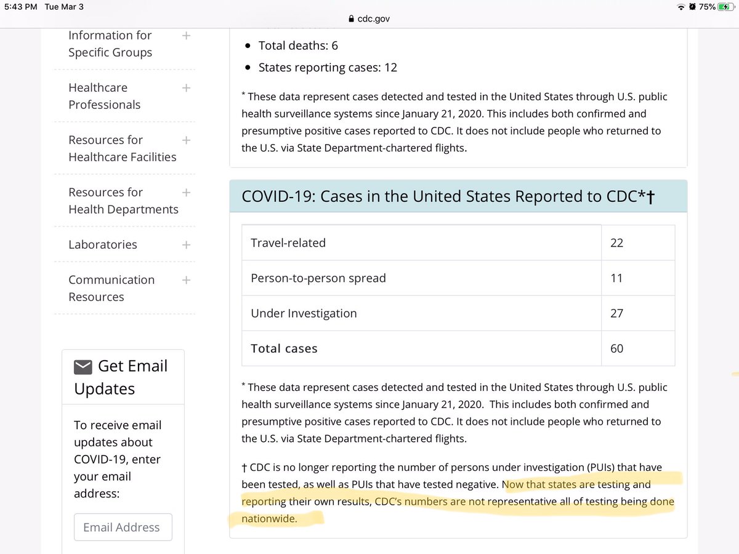The height and width of the screenshot is (554, 739).
Task: Open Resources for Healthcare Facilities
Action: coord(122,148)
